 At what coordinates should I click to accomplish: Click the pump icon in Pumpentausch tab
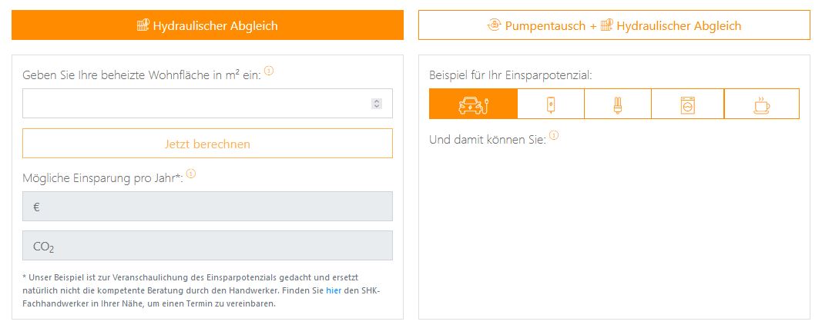click(494, 25)
